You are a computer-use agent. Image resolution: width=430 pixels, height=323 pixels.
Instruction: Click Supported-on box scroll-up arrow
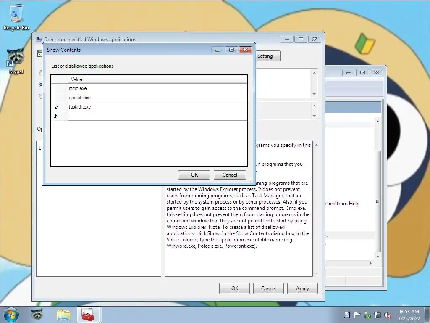314,106
